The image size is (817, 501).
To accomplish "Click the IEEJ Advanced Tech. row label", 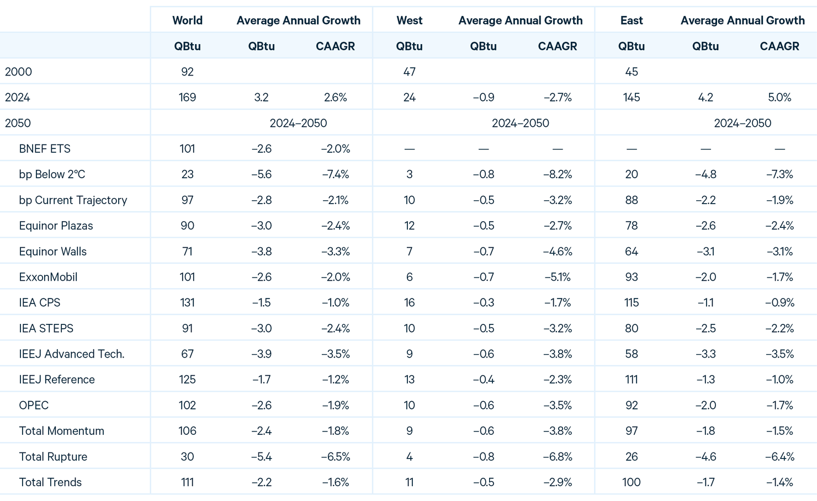I will 72,354.
